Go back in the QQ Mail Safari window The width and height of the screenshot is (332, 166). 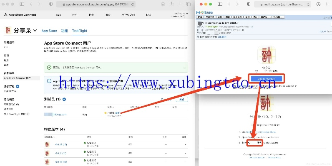point(229,4)
